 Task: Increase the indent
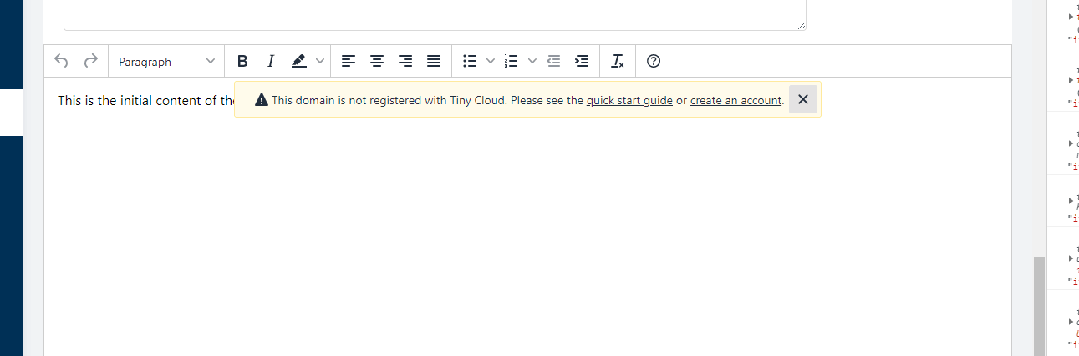point(582,61)
